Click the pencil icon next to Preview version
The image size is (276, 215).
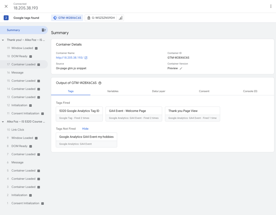click(x=181, y=68)
